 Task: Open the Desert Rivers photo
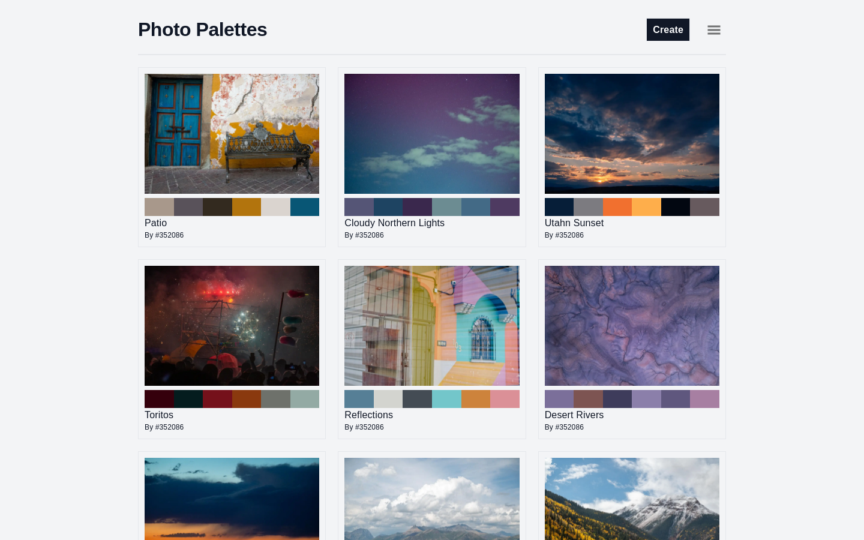(x=632, y=326)
